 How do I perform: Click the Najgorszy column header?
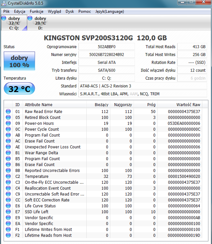coord(122,104)
